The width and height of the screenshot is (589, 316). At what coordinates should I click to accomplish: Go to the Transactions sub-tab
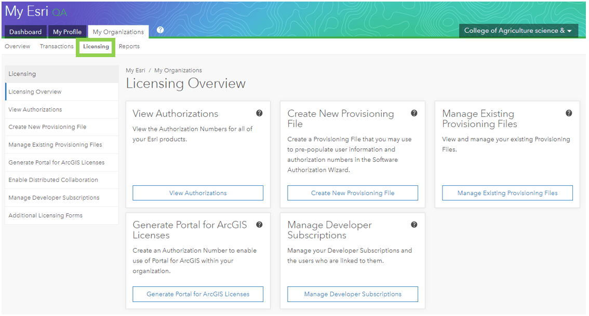(x=57, y=46)
